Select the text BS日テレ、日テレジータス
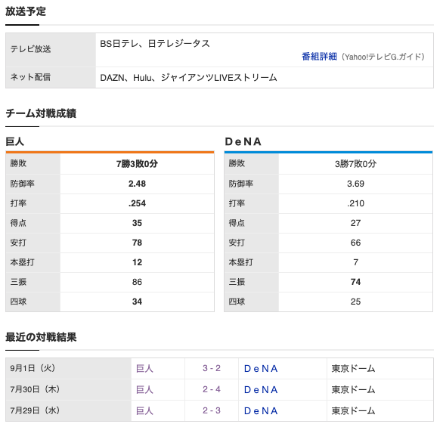 click(155, 44)
